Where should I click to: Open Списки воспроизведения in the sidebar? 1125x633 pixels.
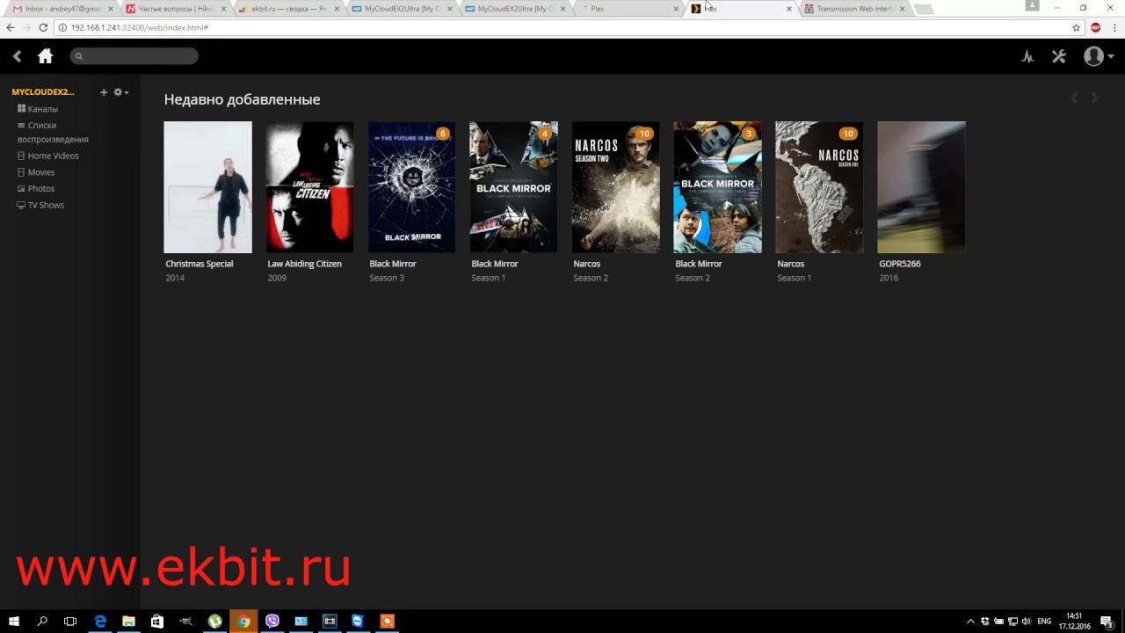coord(53,132)
